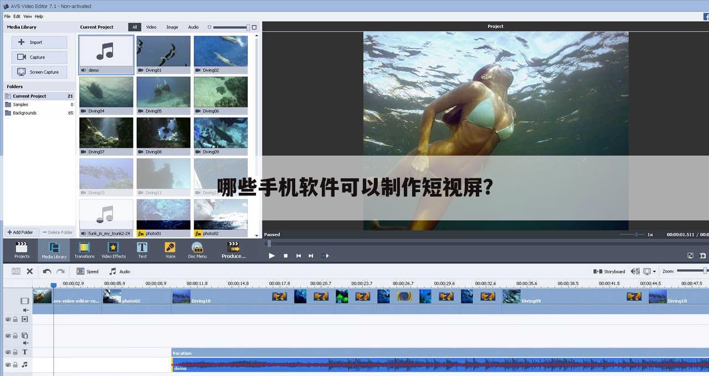Click the main video track filmstrip icon
709x376 pixels.
pyautogui.click(x=25, y=301)
